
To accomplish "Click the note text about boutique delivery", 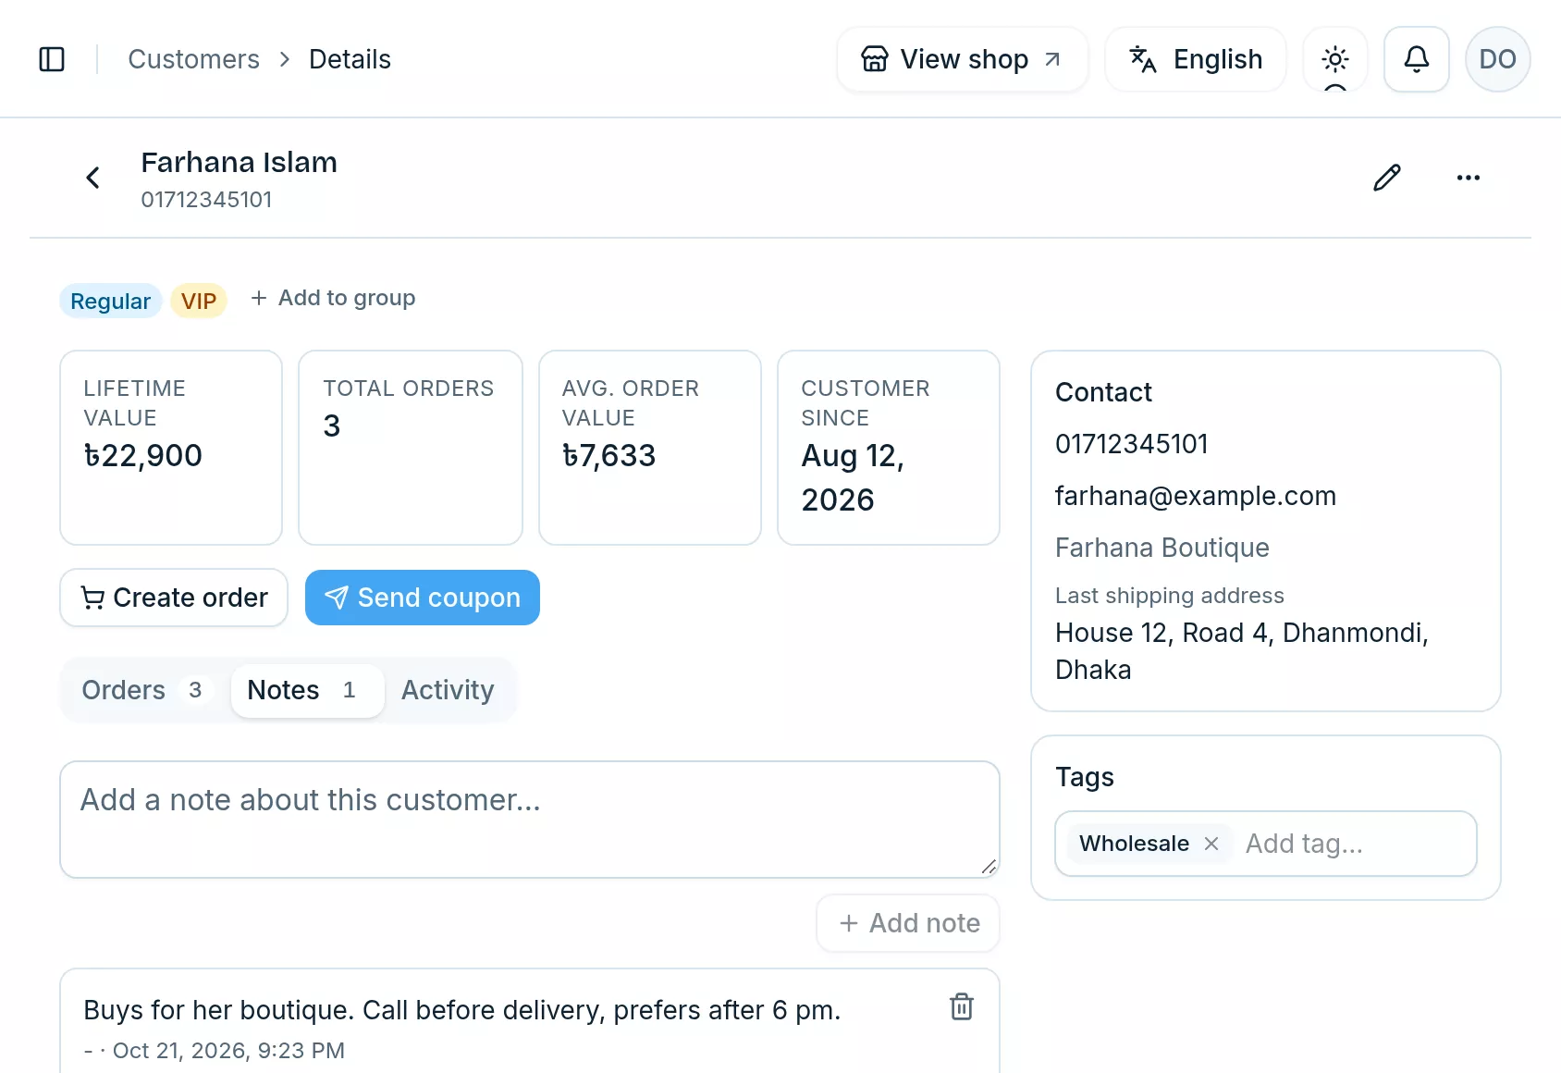I will coord(462,1010).
